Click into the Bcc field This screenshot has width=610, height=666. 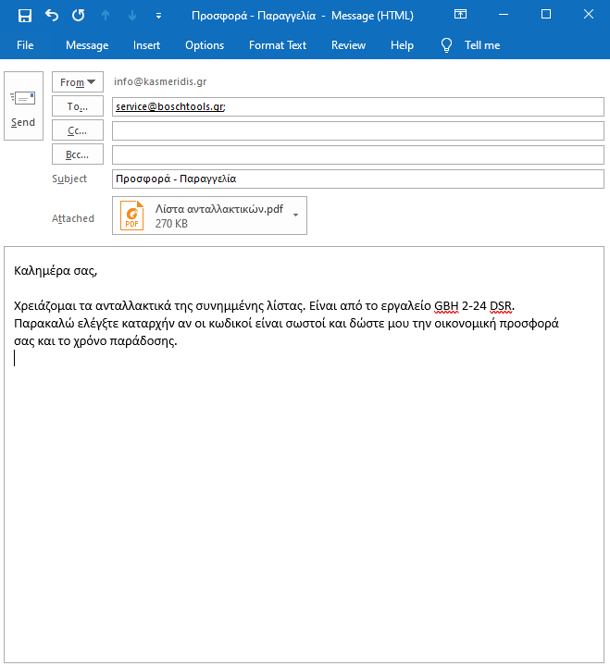point(358,155)
